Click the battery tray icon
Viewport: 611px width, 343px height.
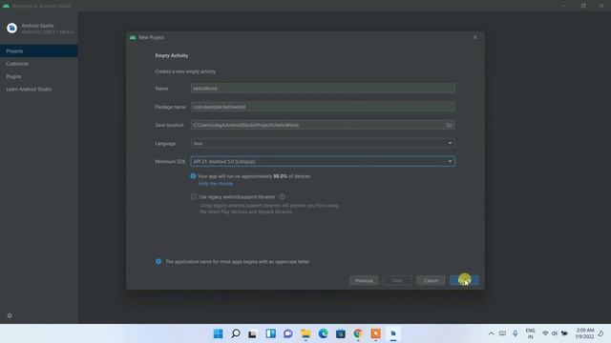click(x=564, y=333)
